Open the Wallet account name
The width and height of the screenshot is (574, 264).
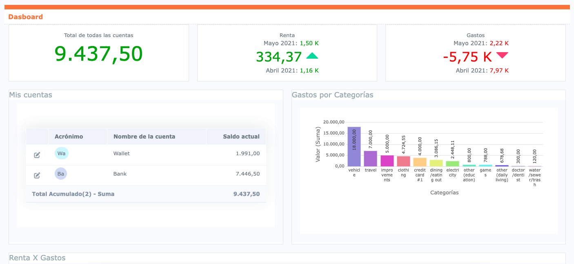coord(121,154)
